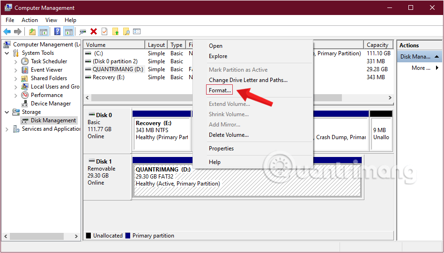The width and height of the screenshot is (444, 253).
Task: Sort by the Capacity column header
Action: pos(378,45)
